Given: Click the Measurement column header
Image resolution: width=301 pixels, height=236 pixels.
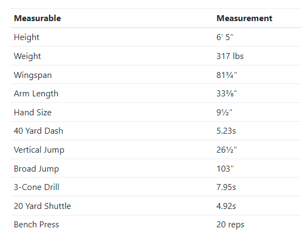Looking at the screenshot, I should point(244,18).
